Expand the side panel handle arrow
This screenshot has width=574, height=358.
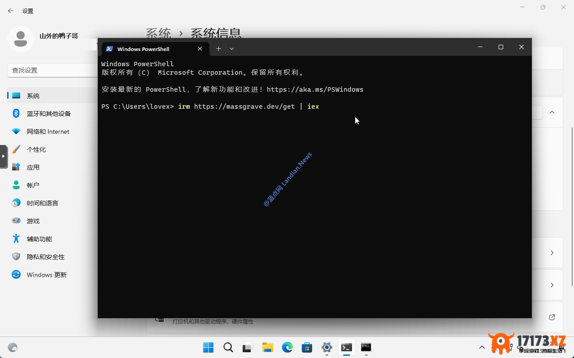(4, 156)
